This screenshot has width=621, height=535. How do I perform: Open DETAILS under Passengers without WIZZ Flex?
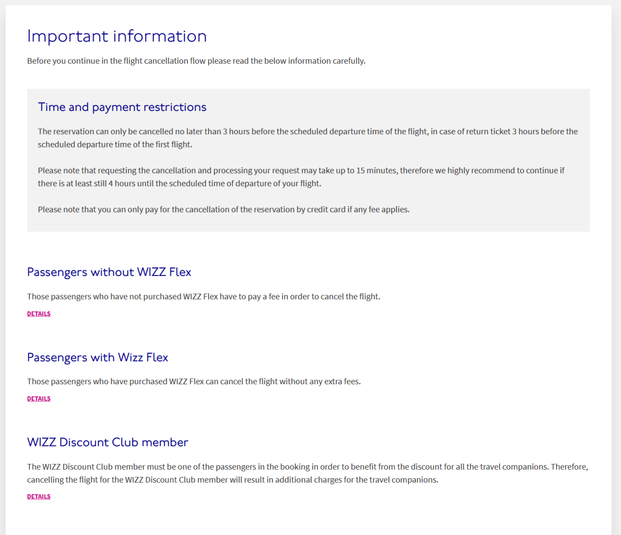click(39, 314)
